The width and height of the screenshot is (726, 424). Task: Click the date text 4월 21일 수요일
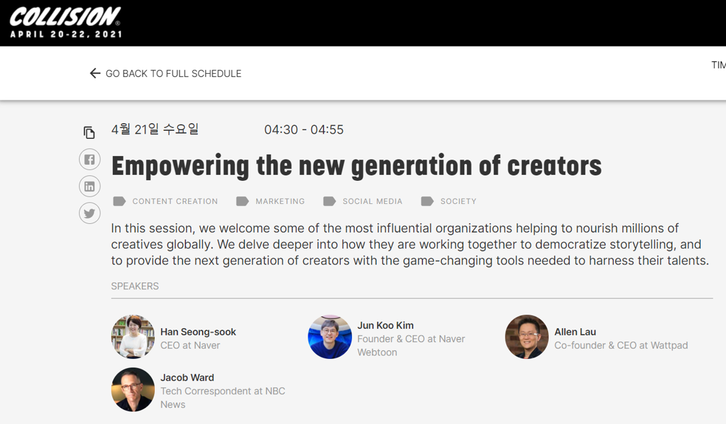pos(155,130)
